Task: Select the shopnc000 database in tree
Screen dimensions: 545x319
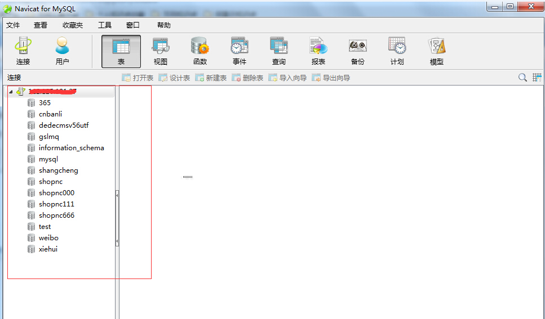Action: 56,193
